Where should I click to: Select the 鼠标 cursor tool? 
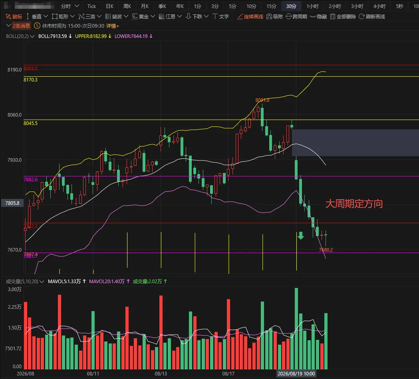pos(14,16)
